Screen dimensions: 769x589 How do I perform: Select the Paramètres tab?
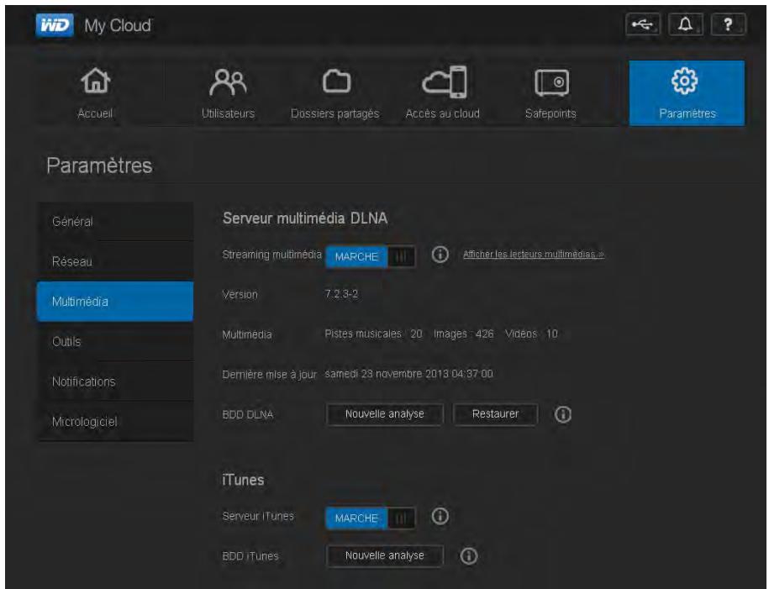pos(687,93)
